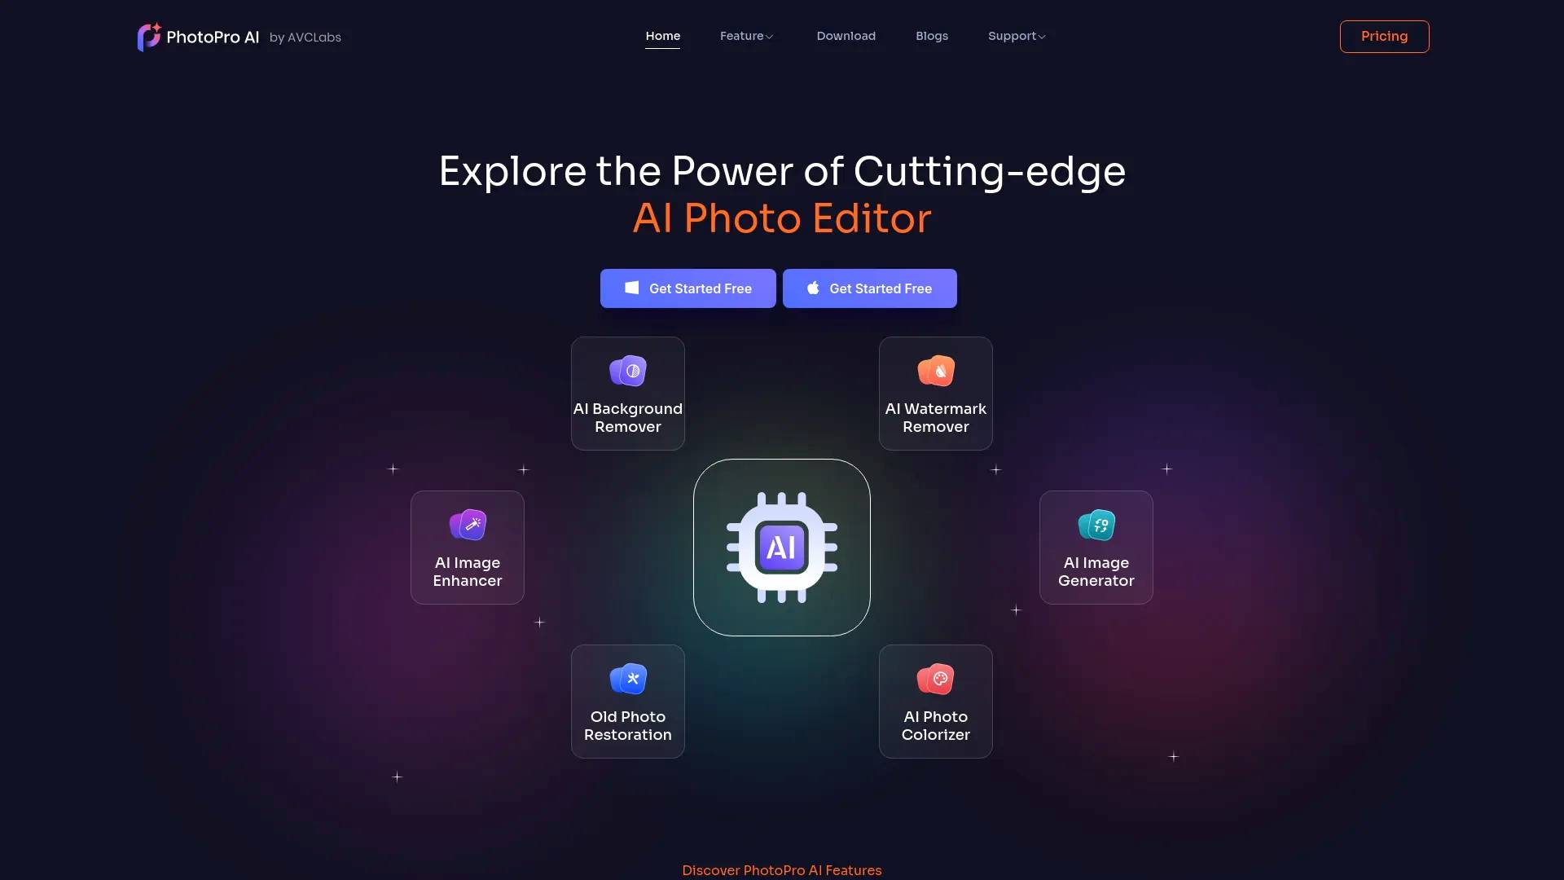Click the AI Photo Colorizer icon
The width and height of the screenshot is (1564, 880).
pos(934,677)
